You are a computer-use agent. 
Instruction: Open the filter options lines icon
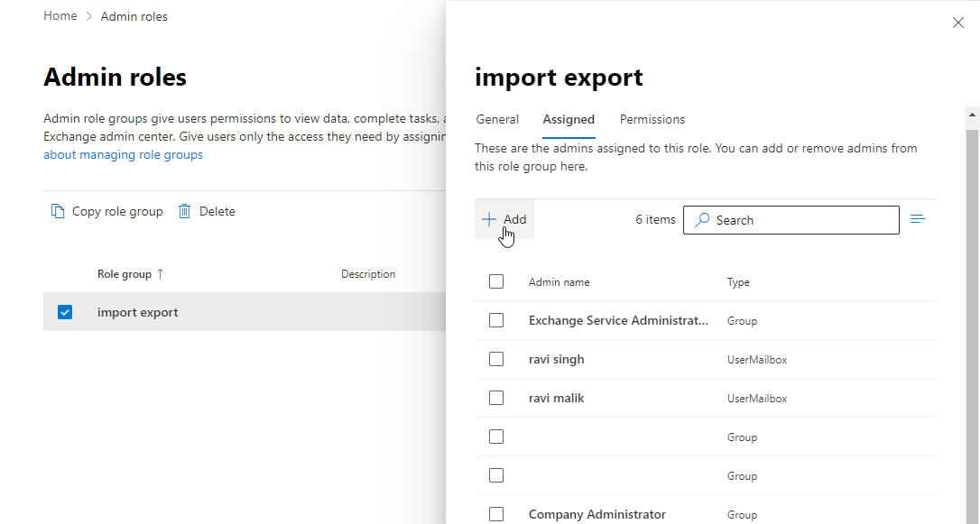point(918,219)
